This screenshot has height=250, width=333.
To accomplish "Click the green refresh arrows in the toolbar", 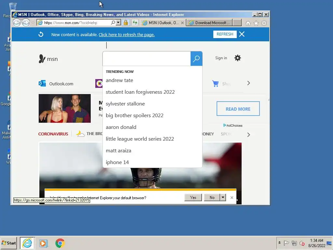I will pos(135,22).
